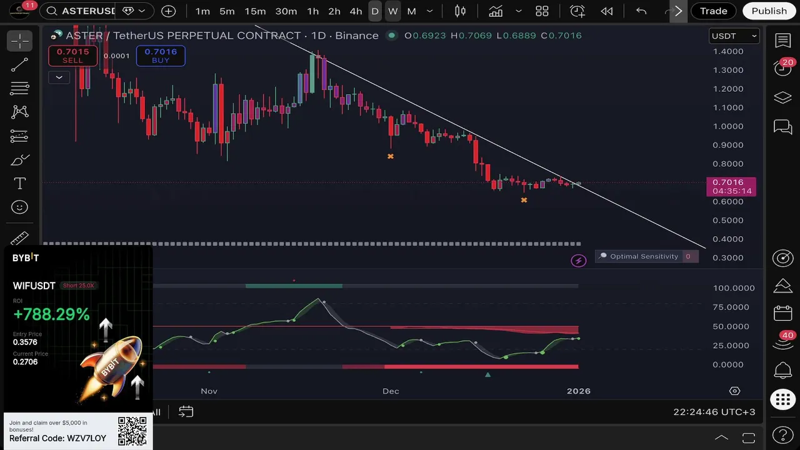Undo the last chart action
Image resolution: width=800 pixels, height=450 pixels.
[x=641, y=11]
